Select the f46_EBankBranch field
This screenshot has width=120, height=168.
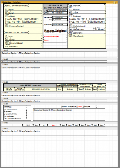[x=87, y=36]
